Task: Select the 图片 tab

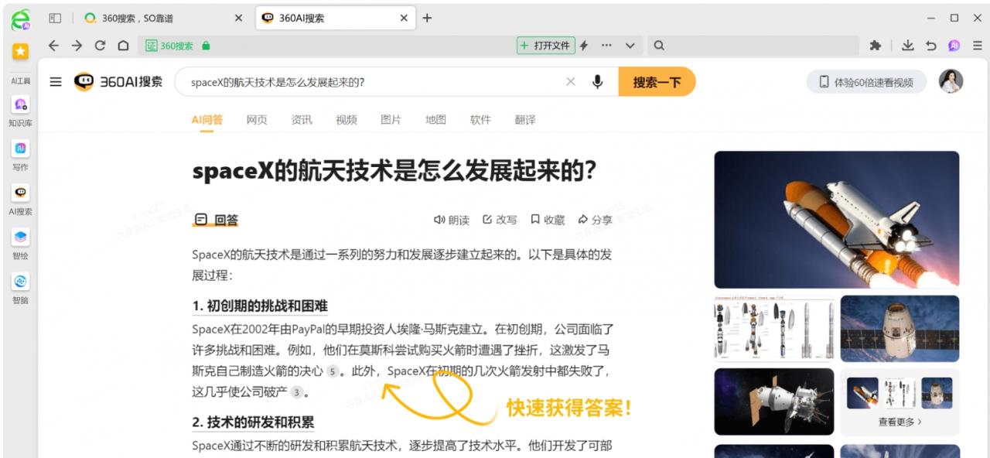Action: (x=391, y=120)
